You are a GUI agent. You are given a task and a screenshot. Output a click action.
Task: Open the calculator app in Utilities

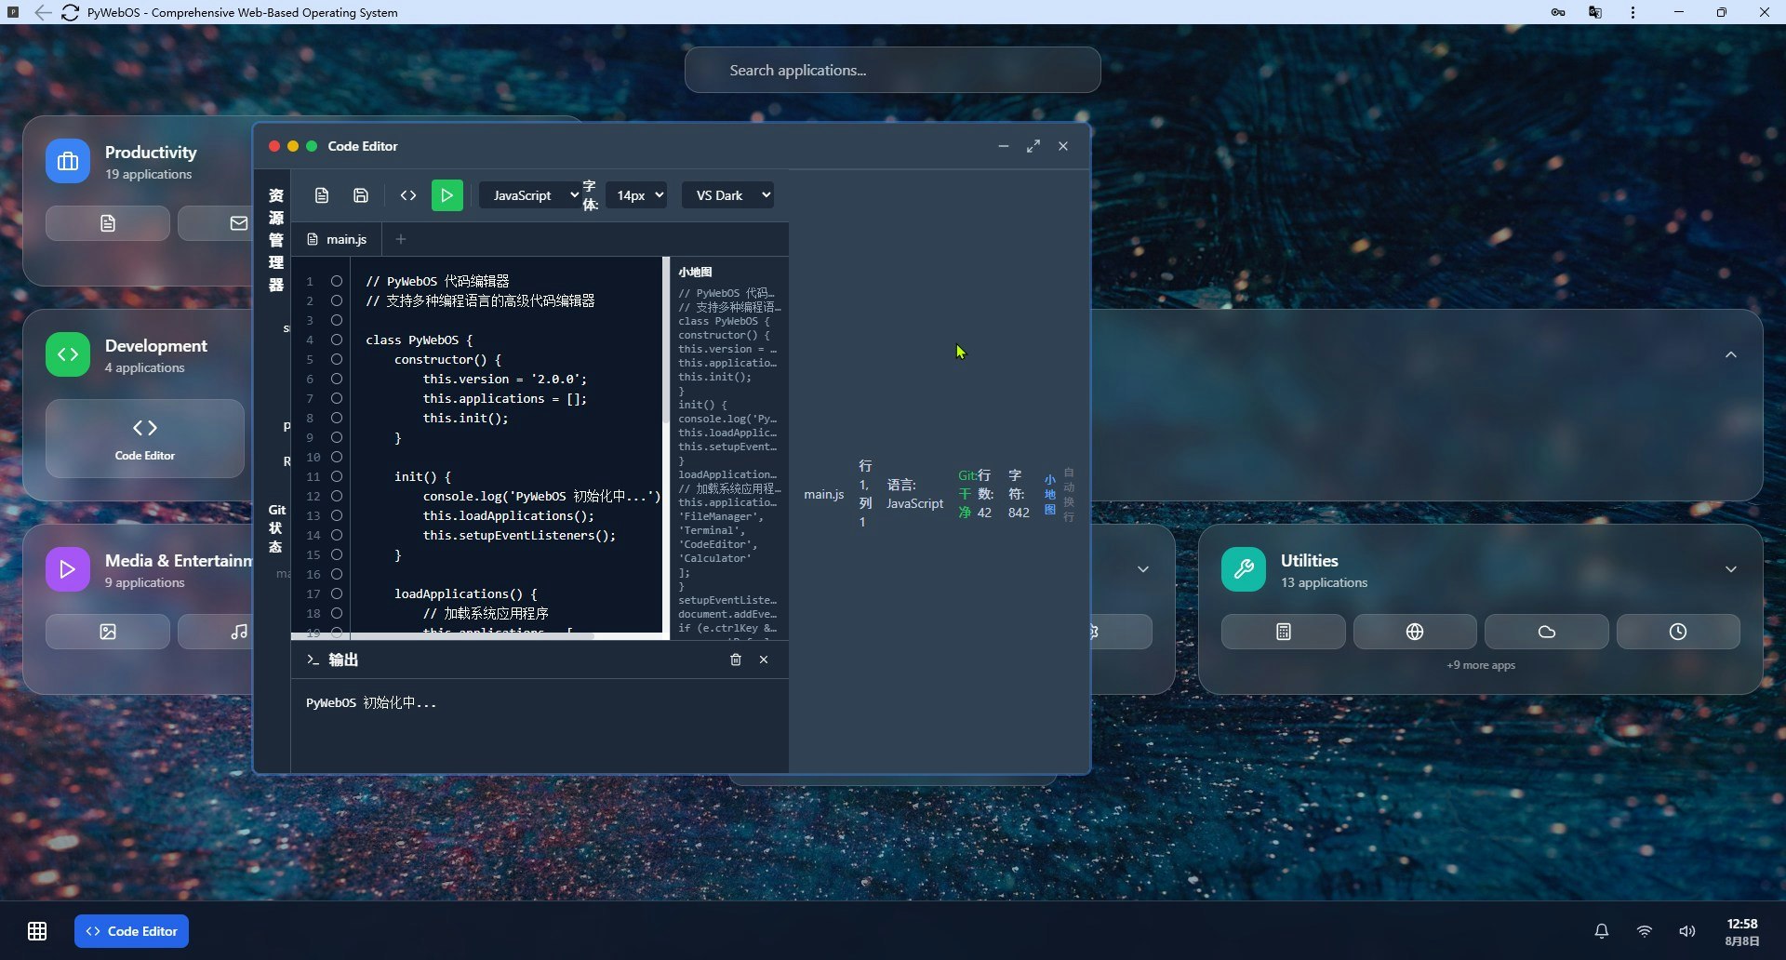[1284, 632]
